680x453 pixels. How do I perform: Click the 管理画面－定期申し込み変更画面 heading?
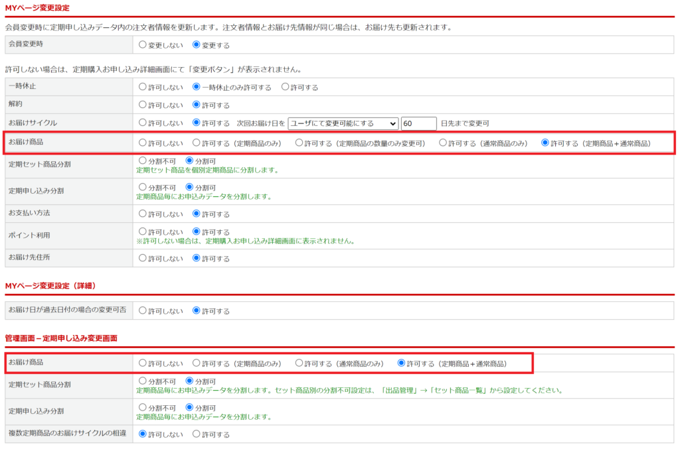[61, 338]
